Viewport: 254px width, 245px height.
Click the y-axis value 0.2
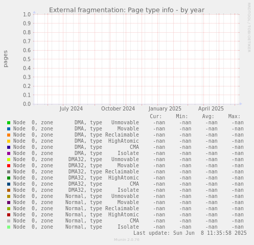27,86
